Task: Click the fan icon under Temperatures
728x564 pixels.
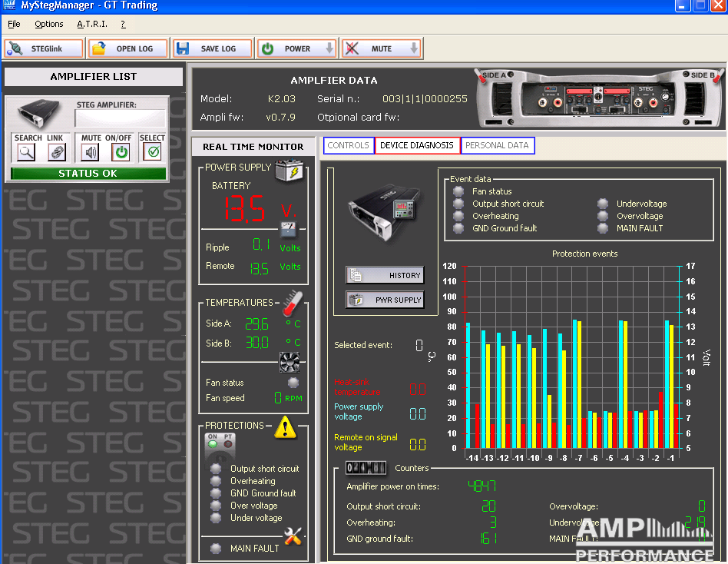Action: pyautogui.click(x=290, y=362)
